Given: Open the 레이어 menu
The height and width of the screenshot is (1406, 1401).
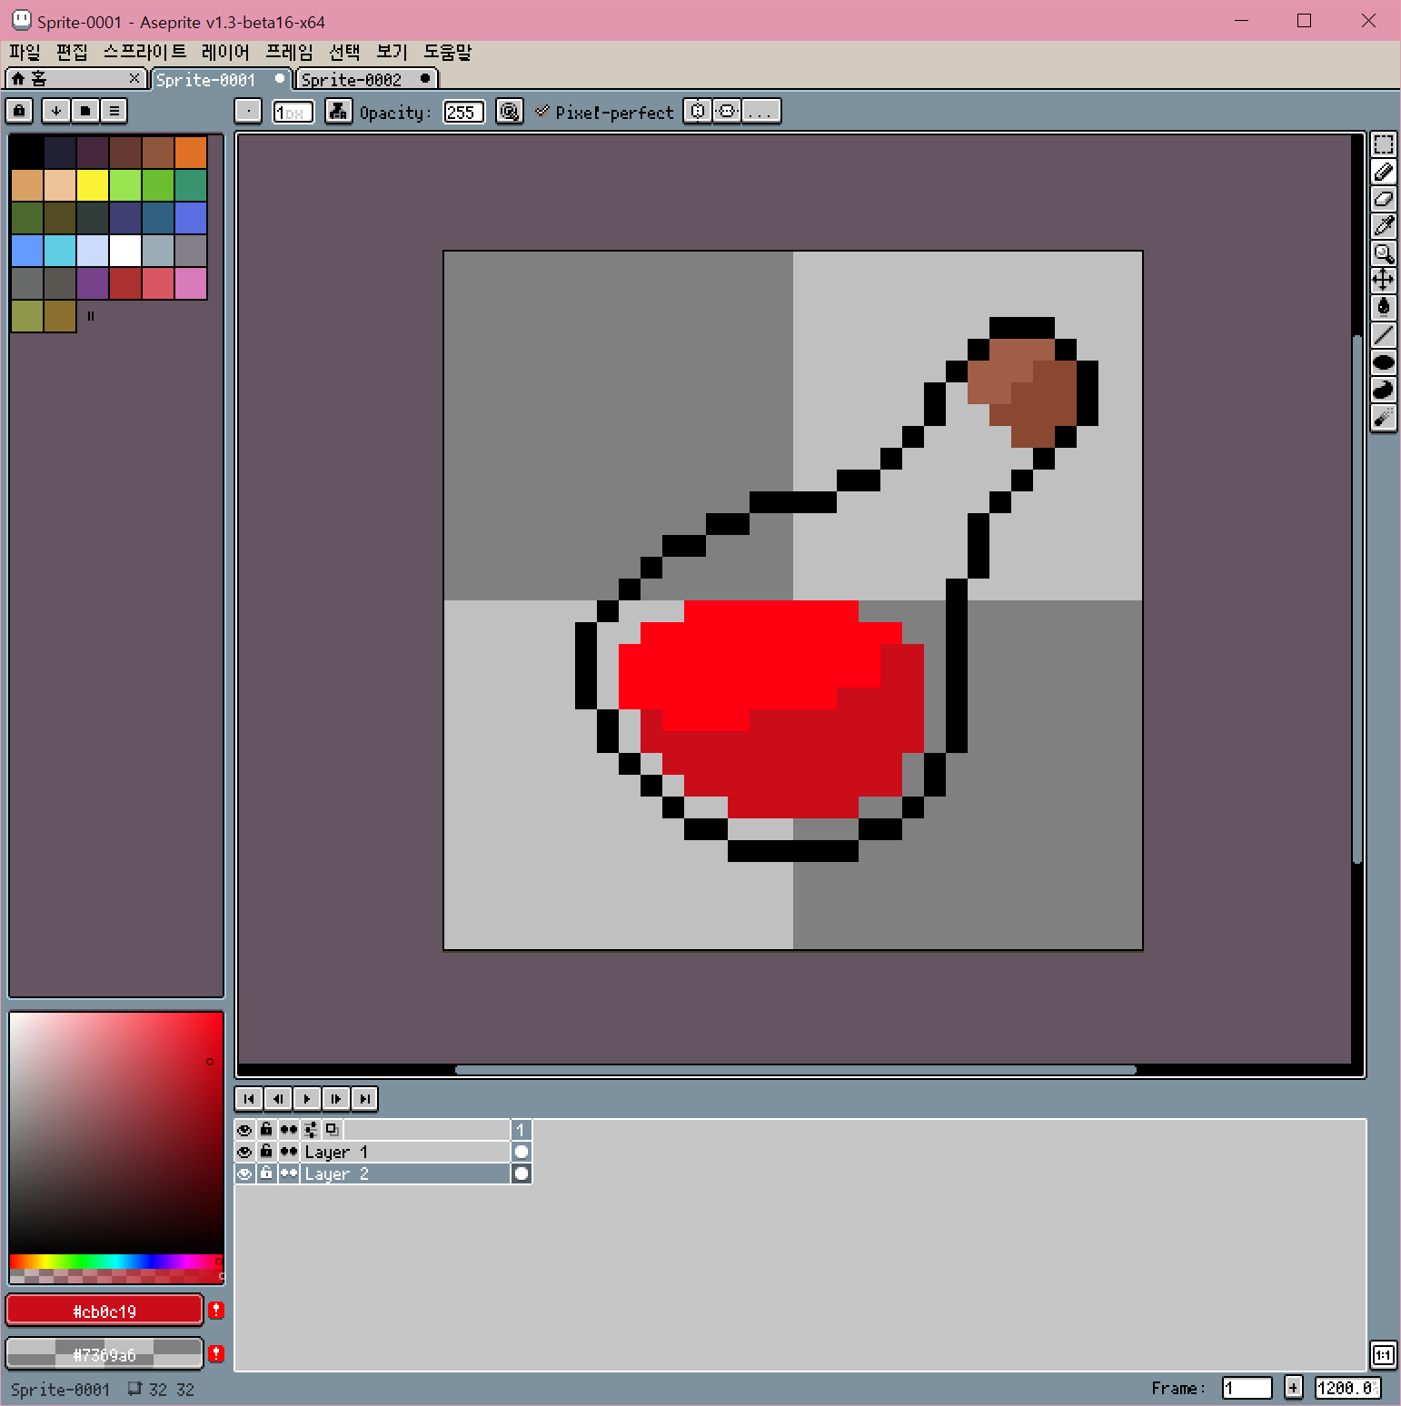Looking at the screenshot, I should (x=225, y=53).
